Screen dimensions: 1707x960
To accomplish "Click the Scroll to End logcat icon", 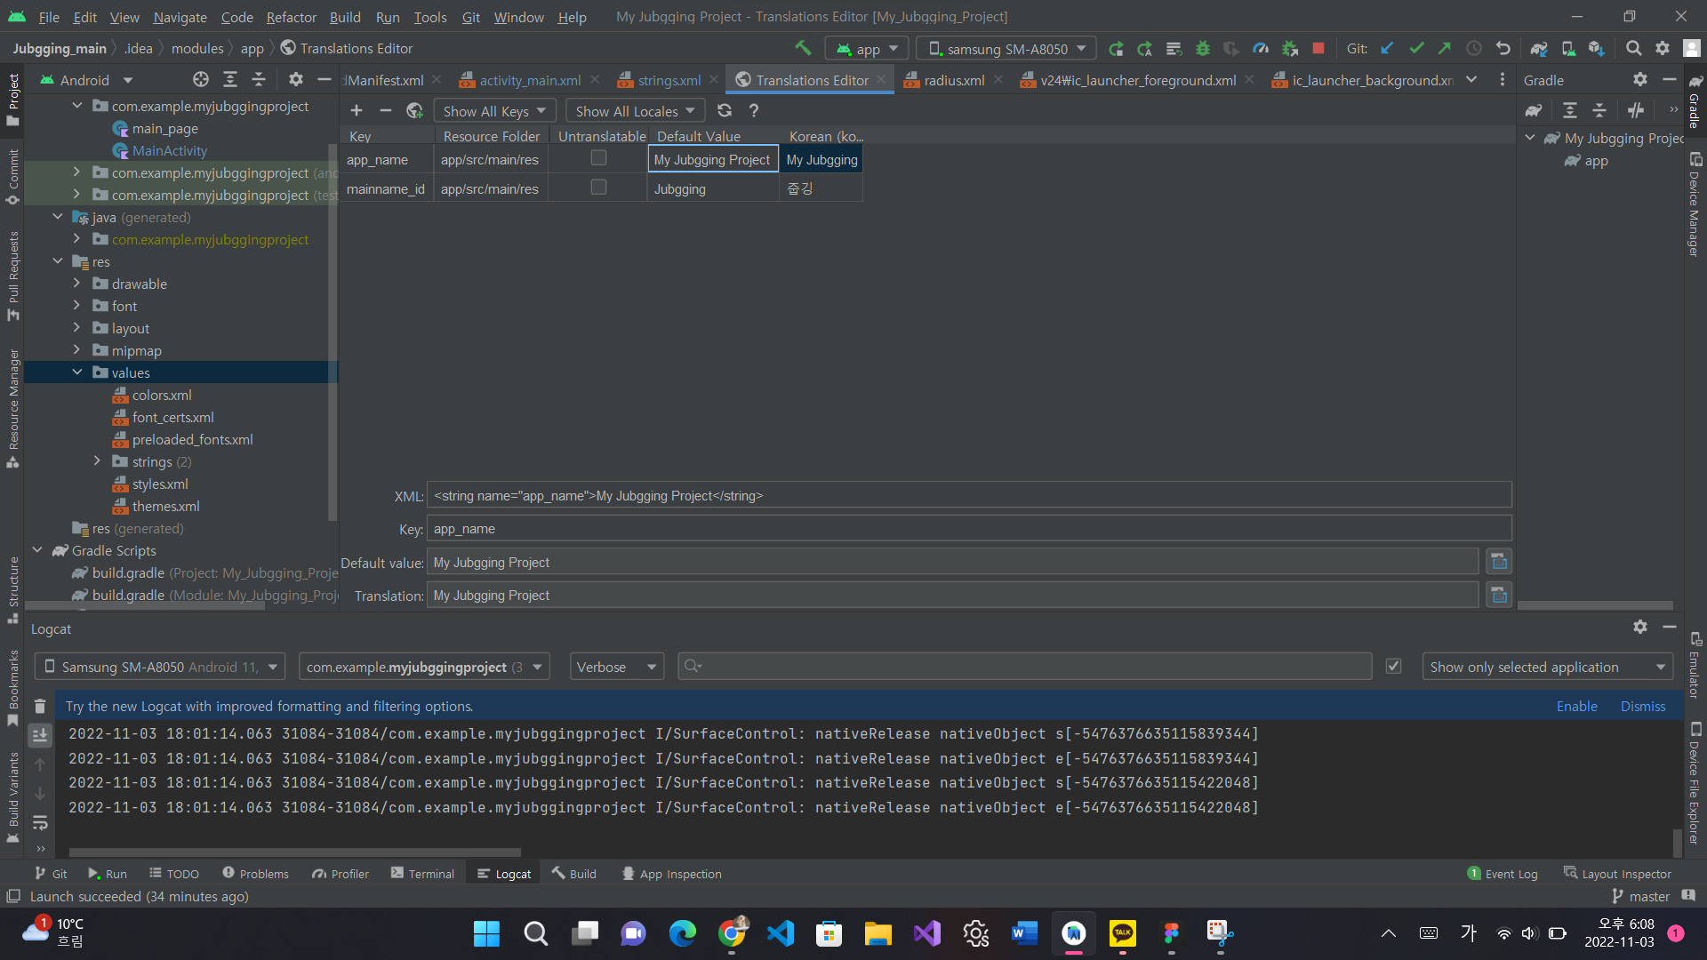I will pyautogui.click(x=40, y=735).
